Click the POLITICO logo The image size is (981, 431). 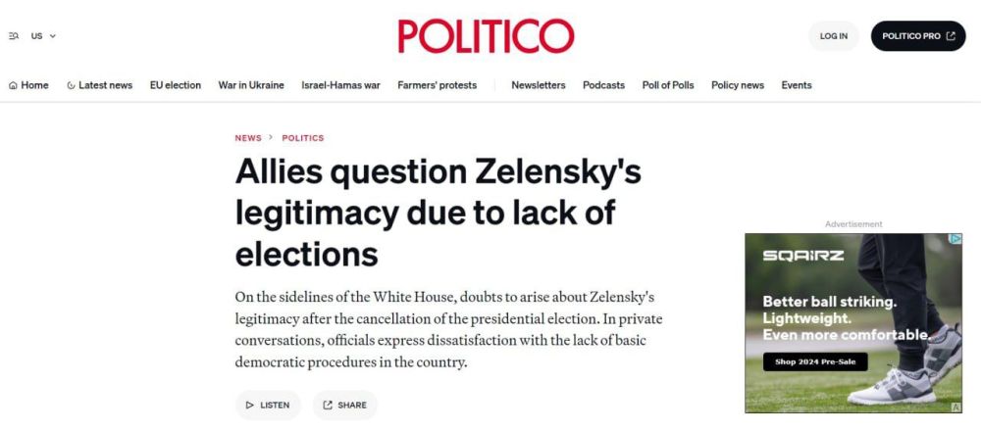pos(486,36)
